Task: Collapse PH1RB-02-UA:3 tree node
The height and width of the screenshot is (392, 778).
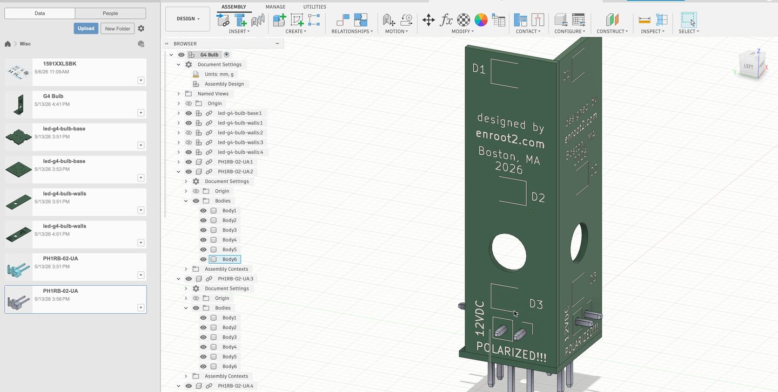Action: pyautogui.click(x=179, y=279)
